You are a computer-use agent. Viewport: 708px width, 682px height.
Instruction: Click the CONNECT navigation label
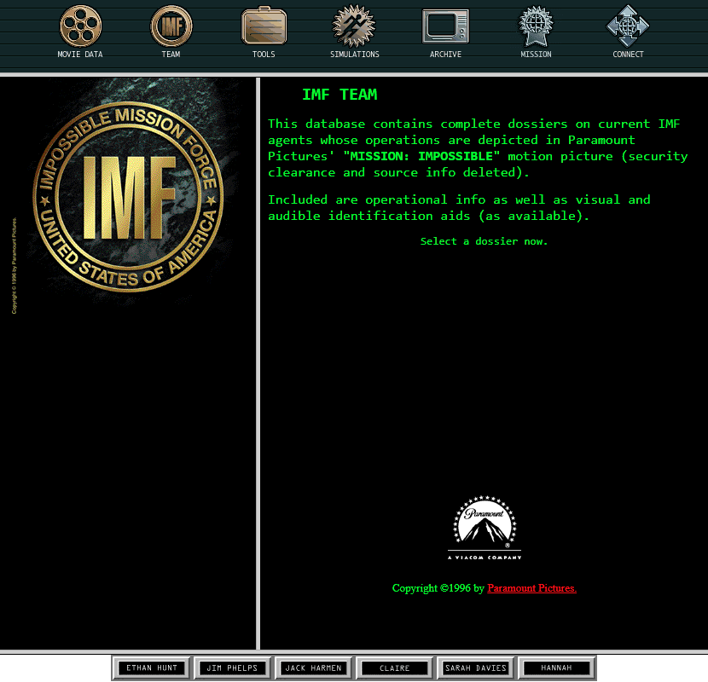coord(628,55)
